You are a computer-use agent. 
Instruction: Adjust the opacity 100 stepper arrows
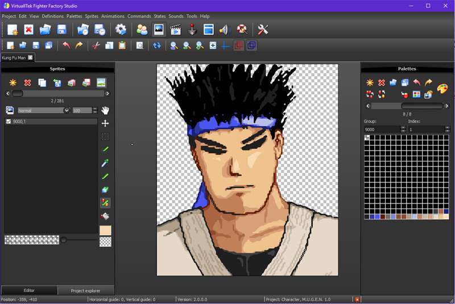point(95,110)
